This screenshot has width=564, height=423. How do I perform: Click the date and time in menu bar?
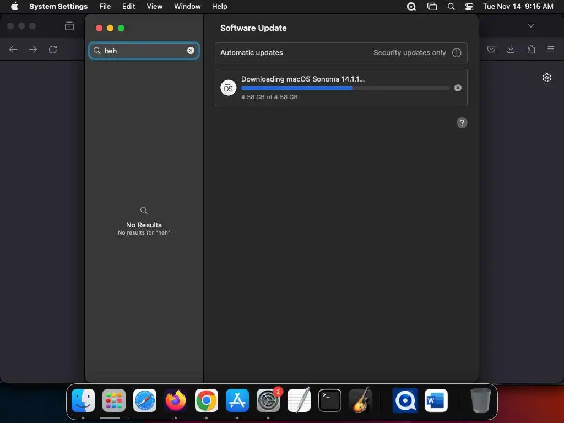click(x=518, y=7)
